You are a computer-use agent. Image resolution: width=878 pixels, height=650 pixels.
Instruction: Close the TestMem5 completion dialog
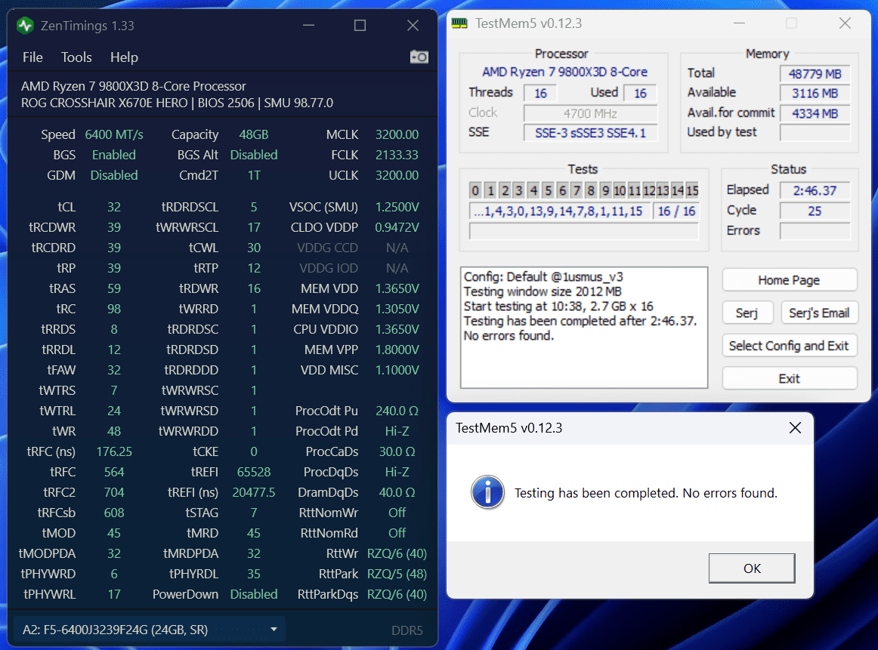(x=795, y=428)
